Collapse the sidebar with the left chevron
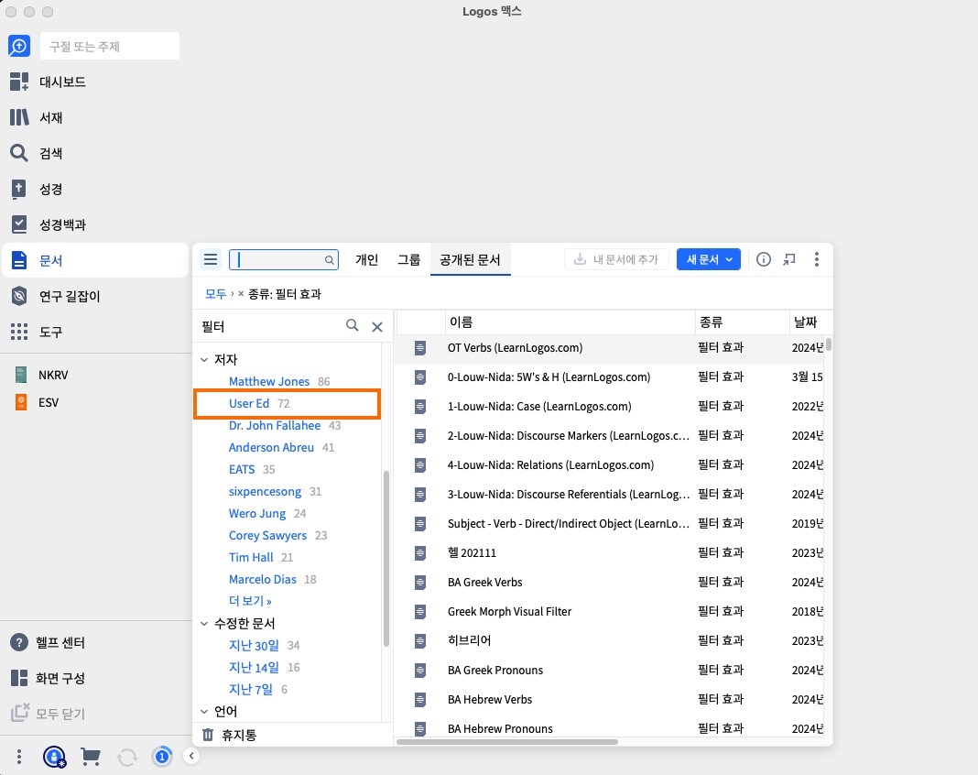Viewport: 978px width, 775px height. tap(191, 757)
